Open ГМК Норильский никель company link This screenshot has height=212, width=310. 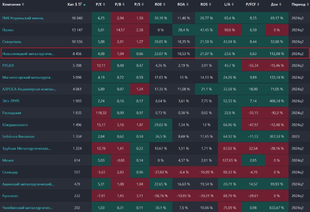click(23, 18)
